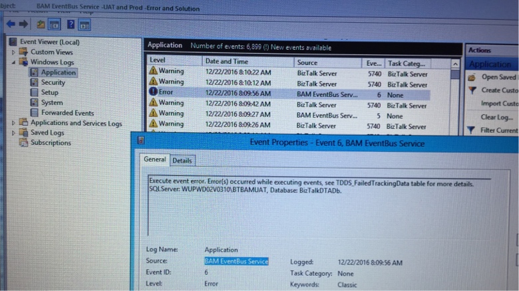Open the Setup log
Screen dimensions: 519x291
[50, 92]
